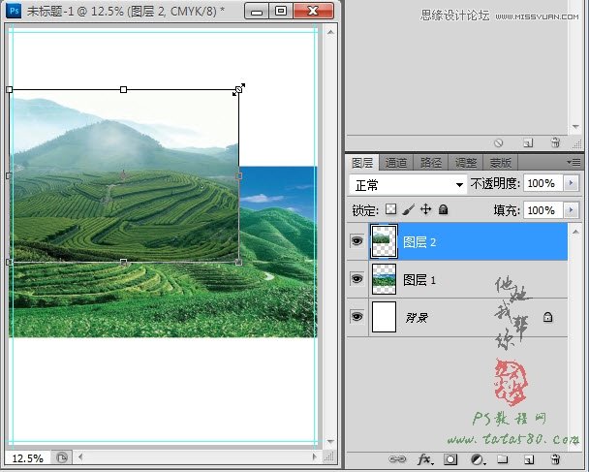Select 图层 2 thumbnail
Image resolution: width=589 pixels, height=472 pixels.
coord(384,241)
